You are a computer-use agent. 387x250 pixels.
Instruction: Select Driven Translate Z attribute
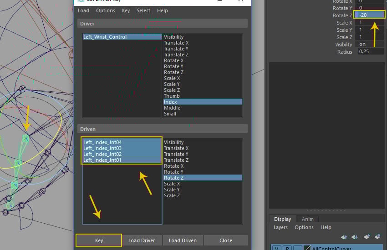(x=203, y=160)
